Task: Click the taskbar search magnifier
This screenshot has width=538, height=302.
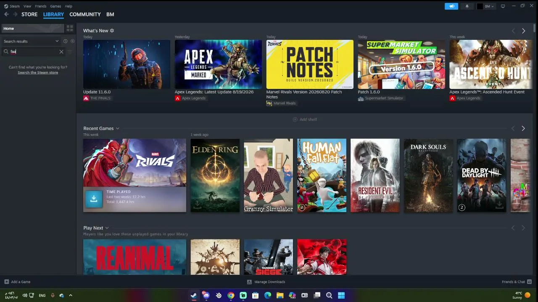Action: click(x=329, y=295)
